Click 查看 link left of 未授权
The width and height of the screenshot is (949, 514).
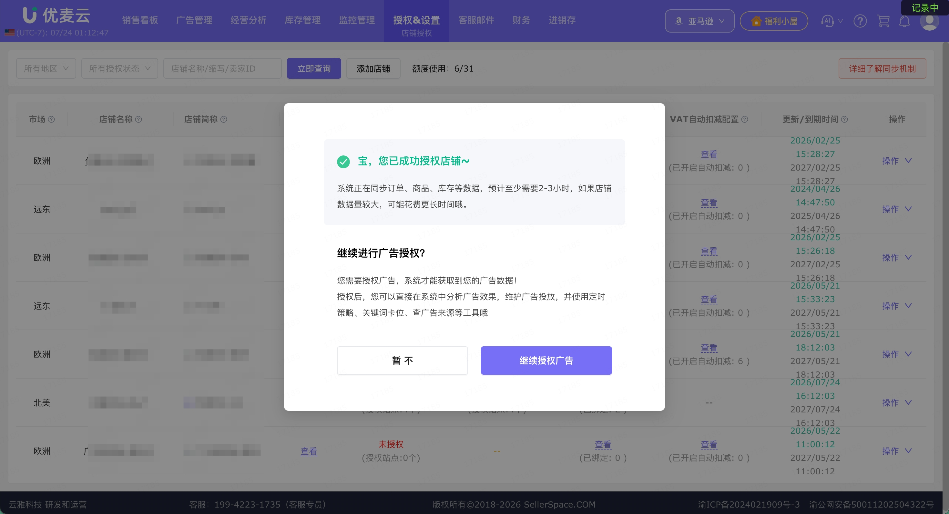309,451
